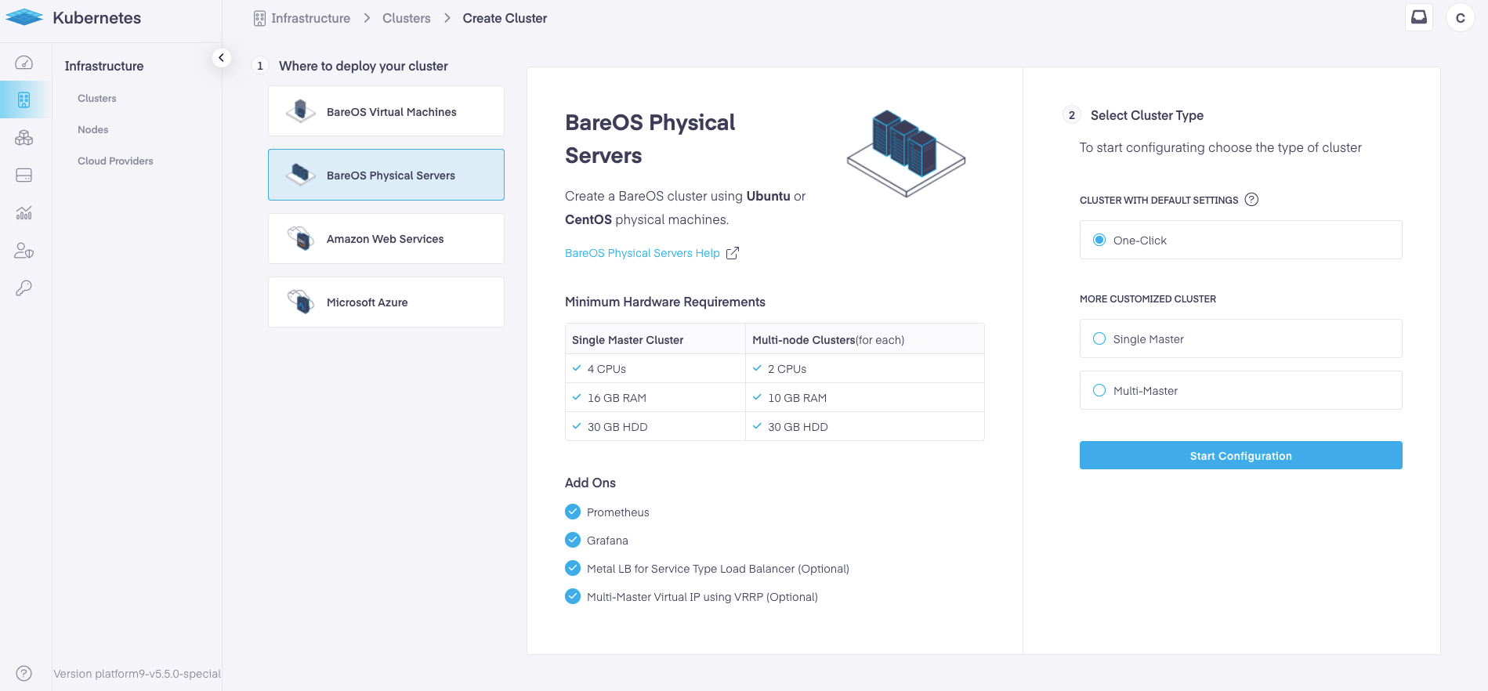Open the monitoring chart icon in sidebar
The width and height of the screenshot is (1488, 691).
click(24, 213)
